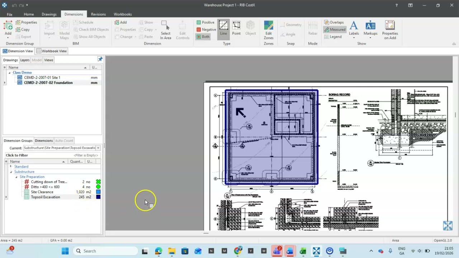Open the Layers panel tab
Image resolution: width=459 pixels, height=258 pixels.
[x=25, y=60]
